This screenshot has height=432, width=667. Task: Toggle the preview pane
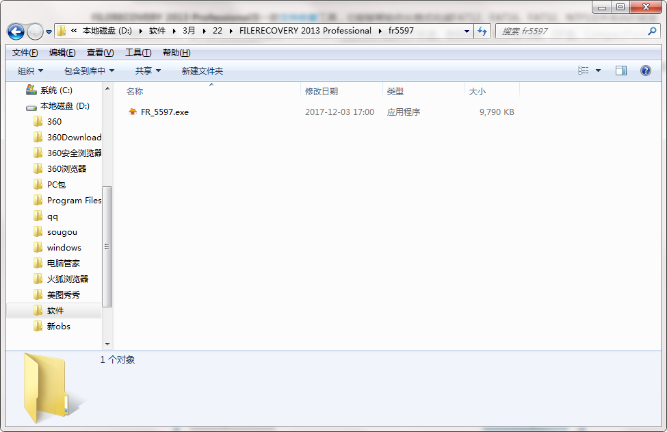(621, 71)
